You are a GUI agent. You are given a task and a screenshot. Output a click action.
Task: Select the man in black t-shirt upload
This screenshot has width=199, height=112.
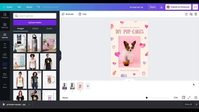[x=48, y=62]
